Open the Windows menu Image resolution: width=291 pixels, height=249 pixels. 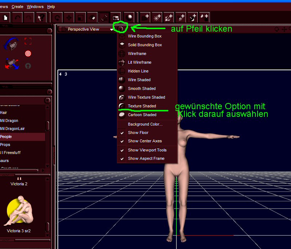pos(35,7)
